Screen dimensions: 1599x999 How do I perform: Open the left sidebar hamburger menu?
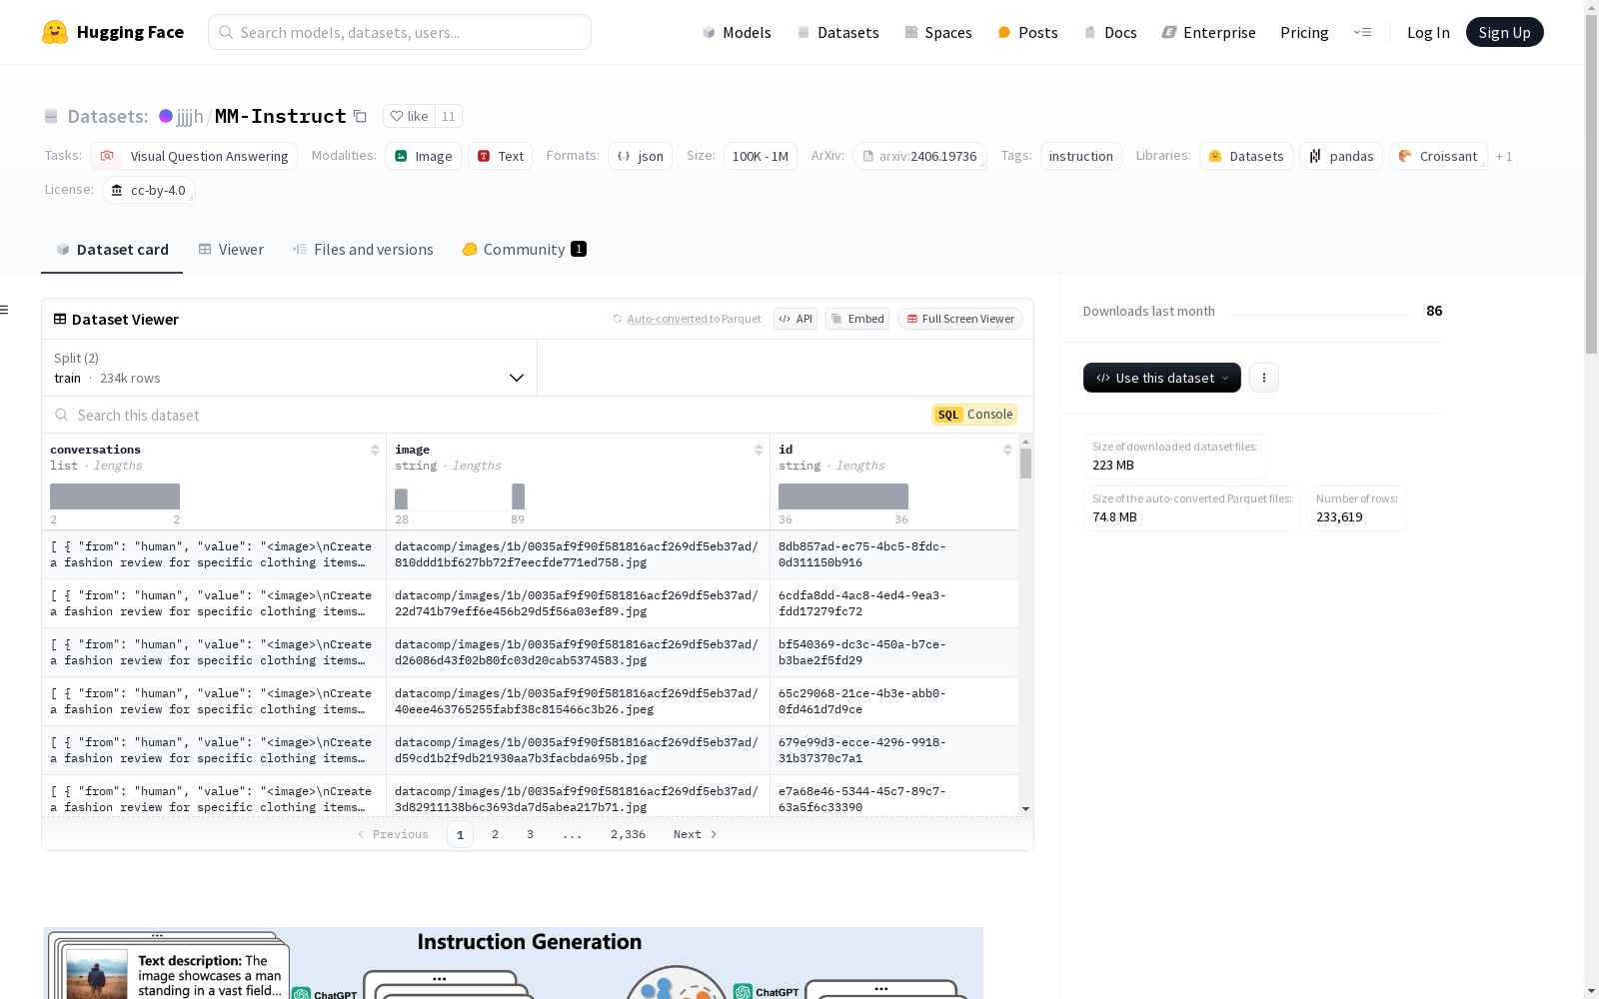[4, 310]
